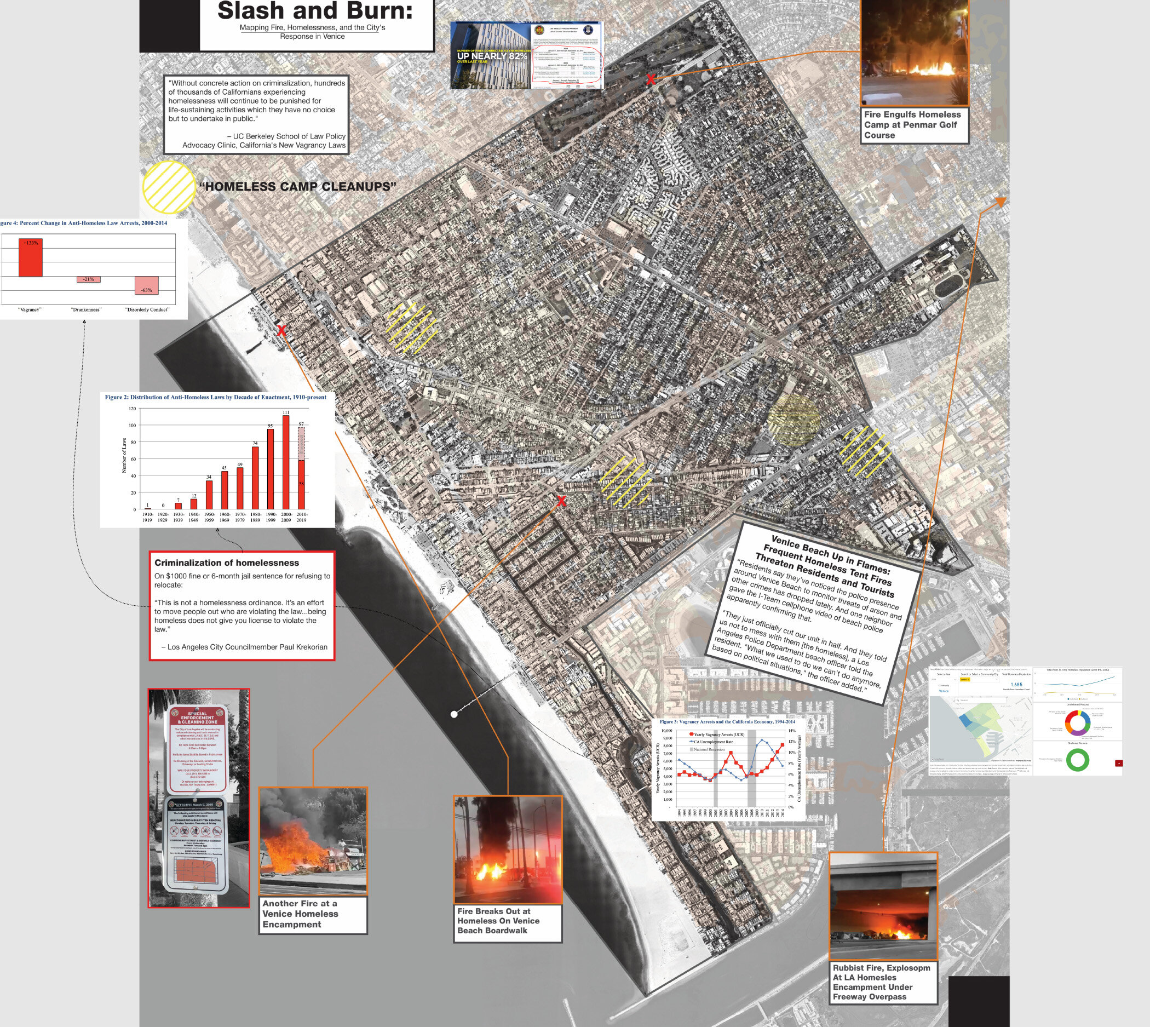Click the UC Berkeley School of Law quote box
1150x1027 pixels.
[x=256, y=114]
